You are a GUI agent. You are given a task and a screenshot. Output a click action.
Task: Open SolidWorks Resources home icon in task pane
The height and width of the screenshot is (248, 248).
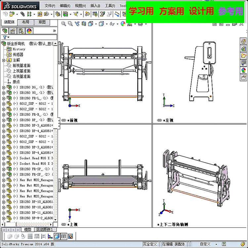click(243, 41)
